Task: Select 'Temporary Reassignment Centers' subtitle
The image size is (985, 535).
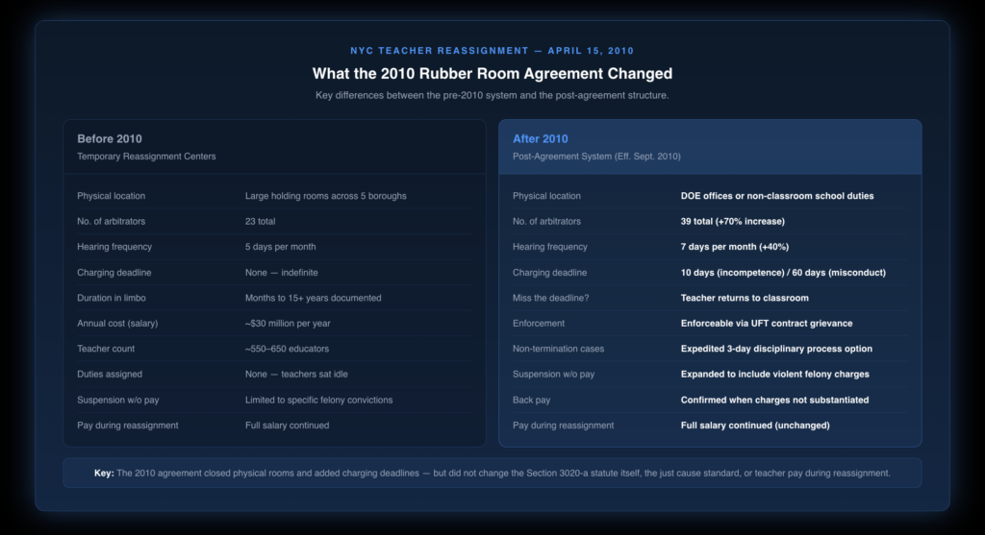Action: pyautogui.click(x=146, y=156)
